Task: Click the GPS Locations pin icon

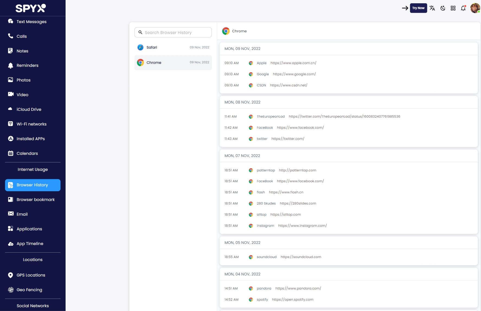Action: coord(11,275)
